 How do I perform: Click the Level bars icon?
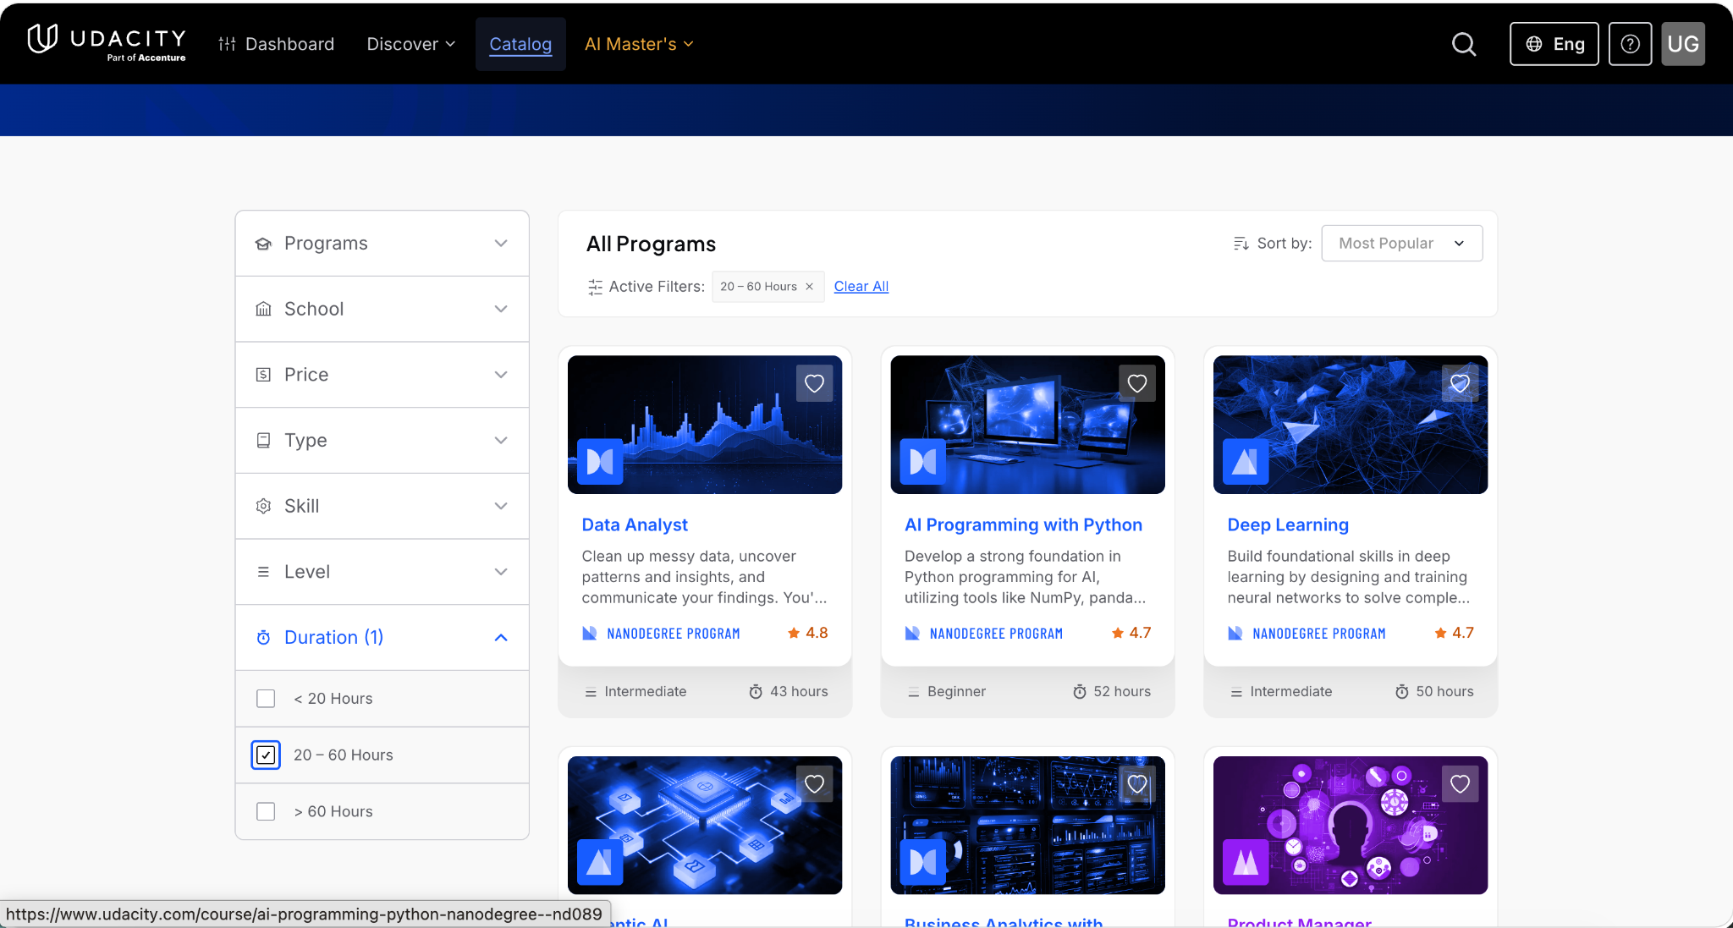click(263, 572)
